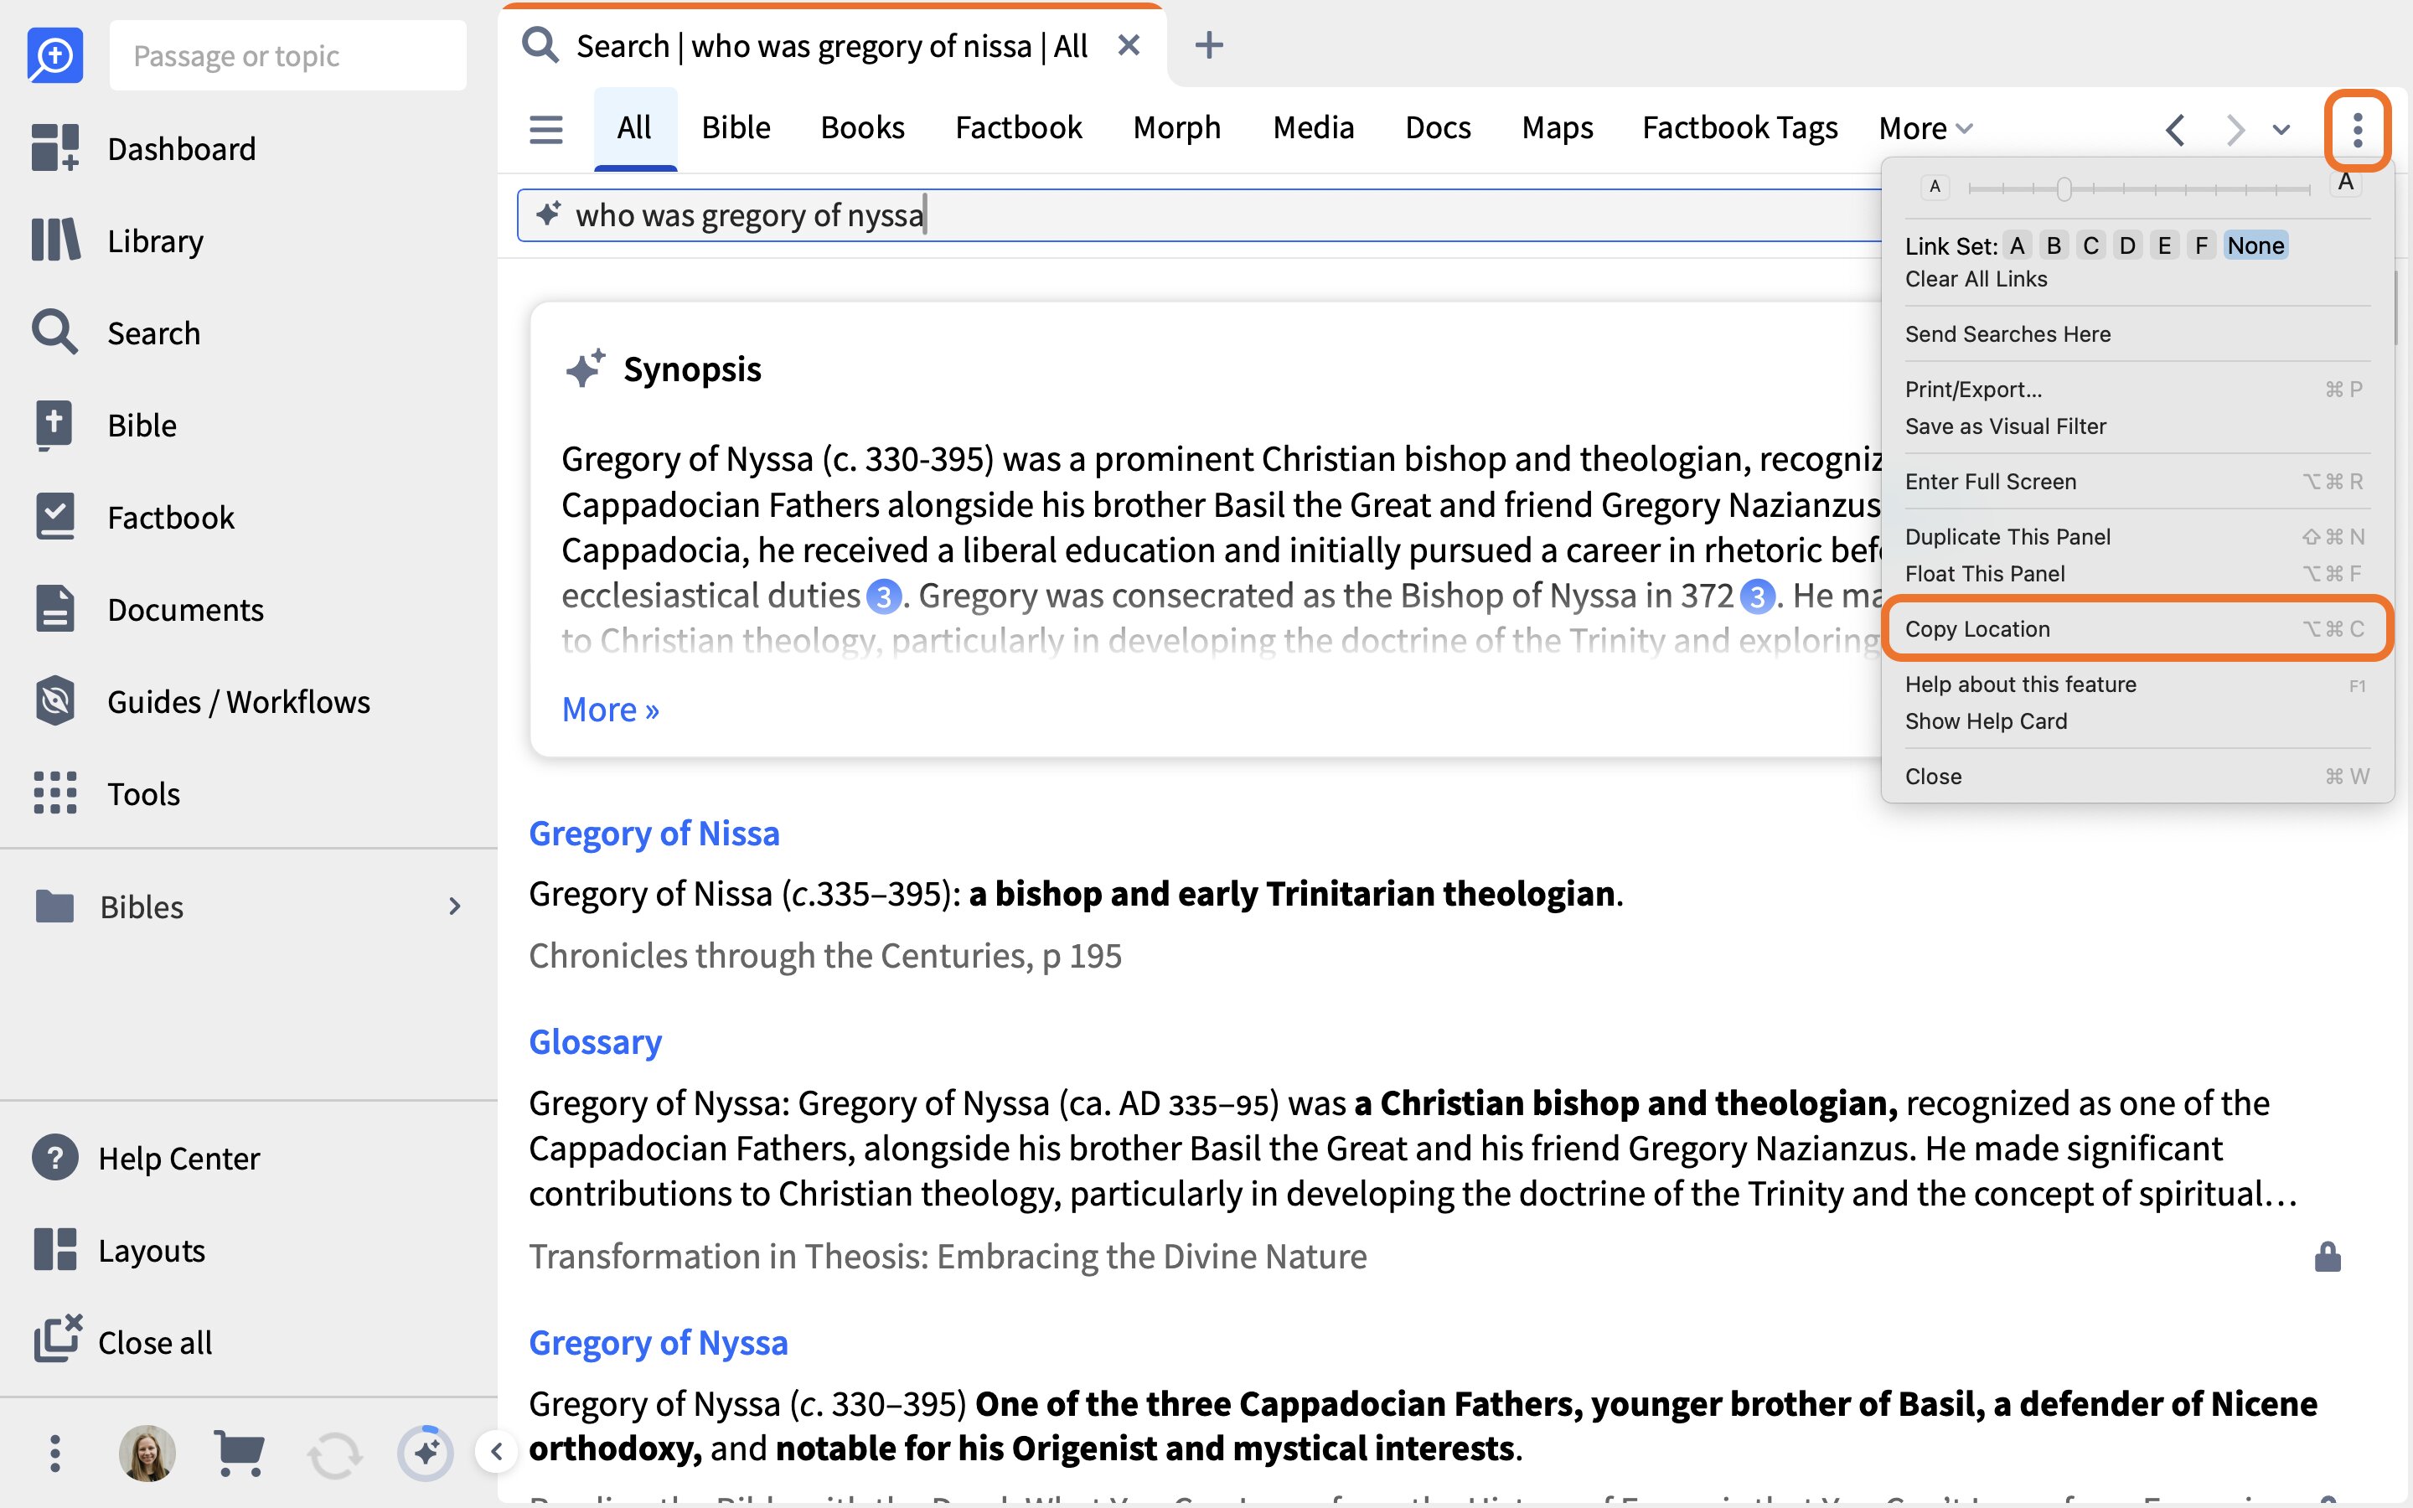This screenshot has width=2413, height=1508.
Task: Click larger text size A button
Action: coord(2346,183)
